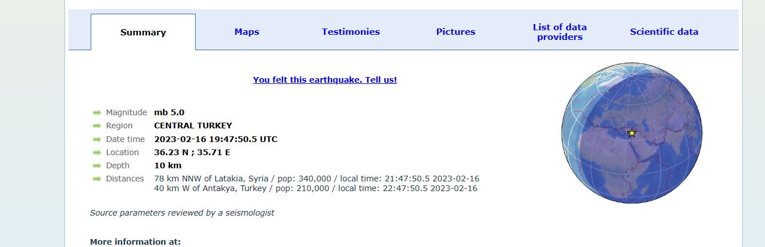
Task: Select the Summary tab
Action: 143,33
